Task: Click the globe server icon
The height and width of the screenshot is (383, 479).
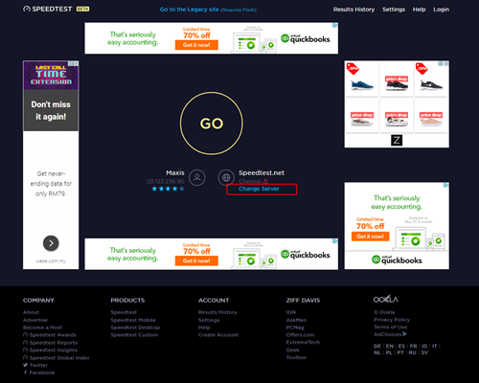Action: click(x=226, y=177)
